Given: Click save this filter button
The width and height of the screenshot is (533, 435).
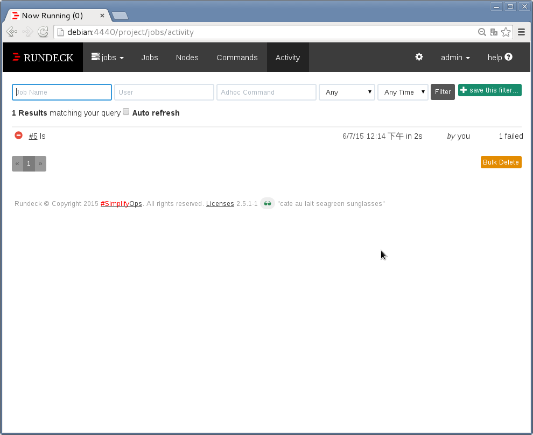Looking at the screenshot, I should click(490, 90).
